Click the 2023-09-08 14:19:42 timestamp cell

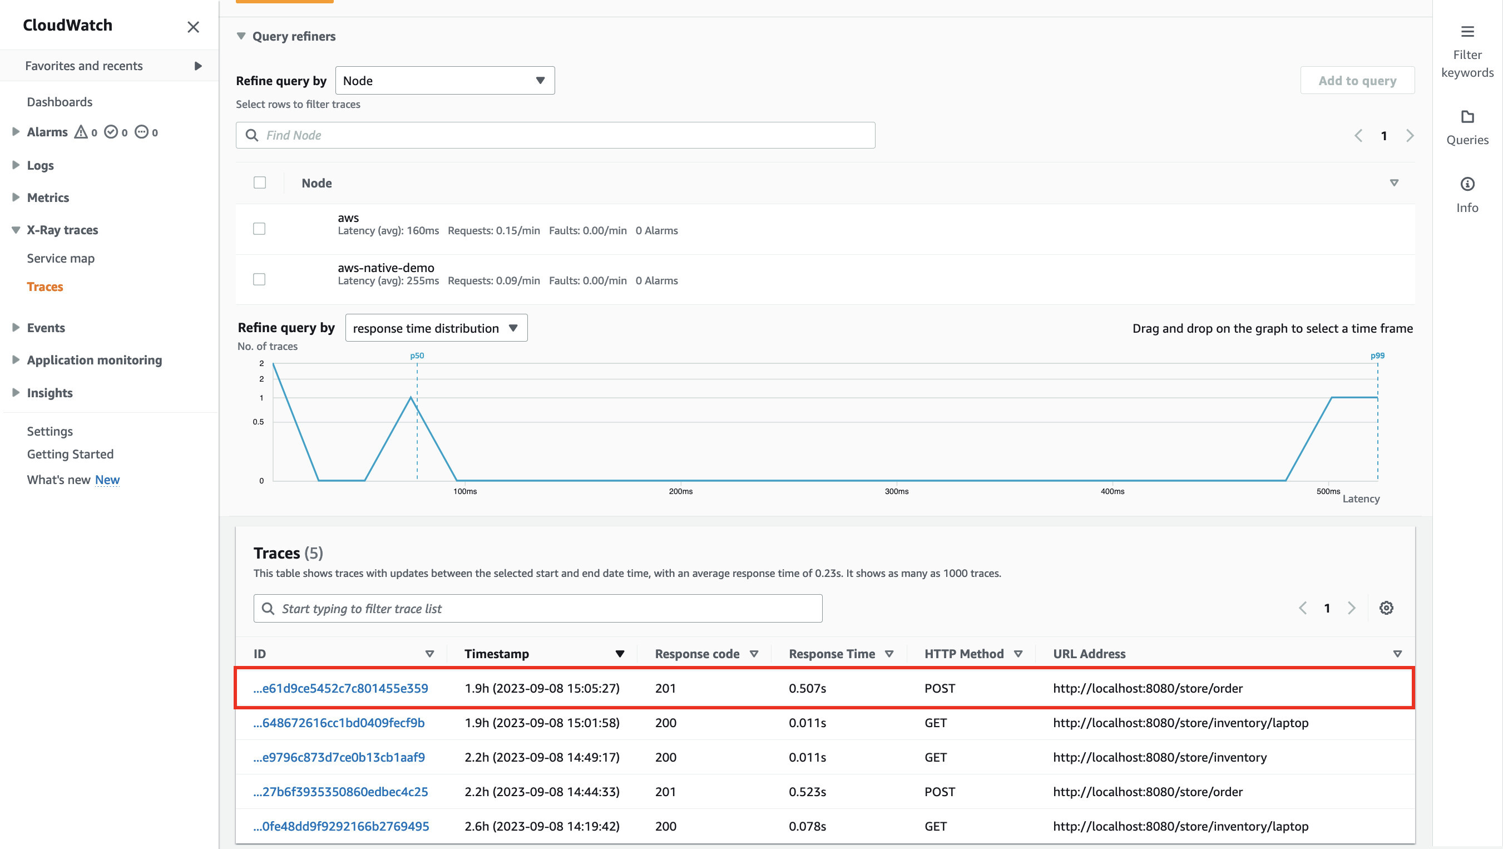click(x=542, y=826)
